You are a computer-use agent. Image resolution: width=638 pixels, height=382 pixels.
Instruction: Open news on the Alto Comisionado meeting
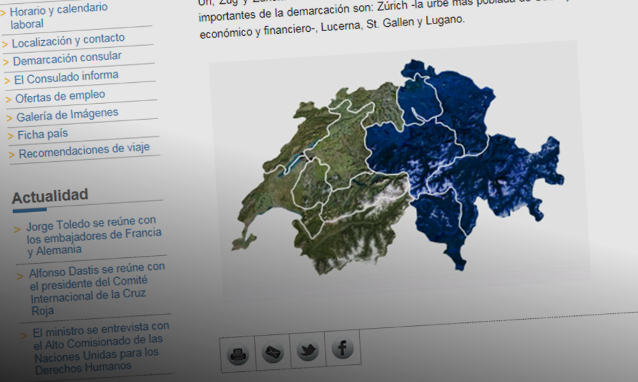[101, 348]
